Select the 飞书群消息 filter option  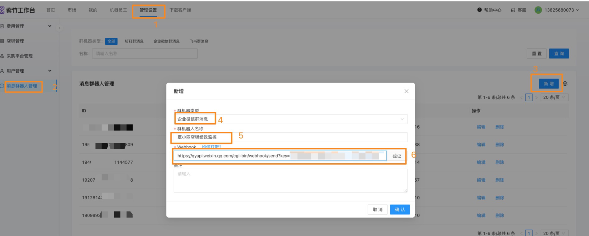199,41
